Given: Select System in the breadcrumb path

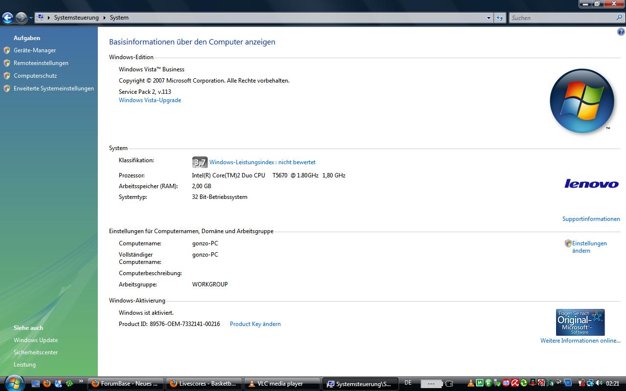Looking at the screenshot, I should point(119,18).
